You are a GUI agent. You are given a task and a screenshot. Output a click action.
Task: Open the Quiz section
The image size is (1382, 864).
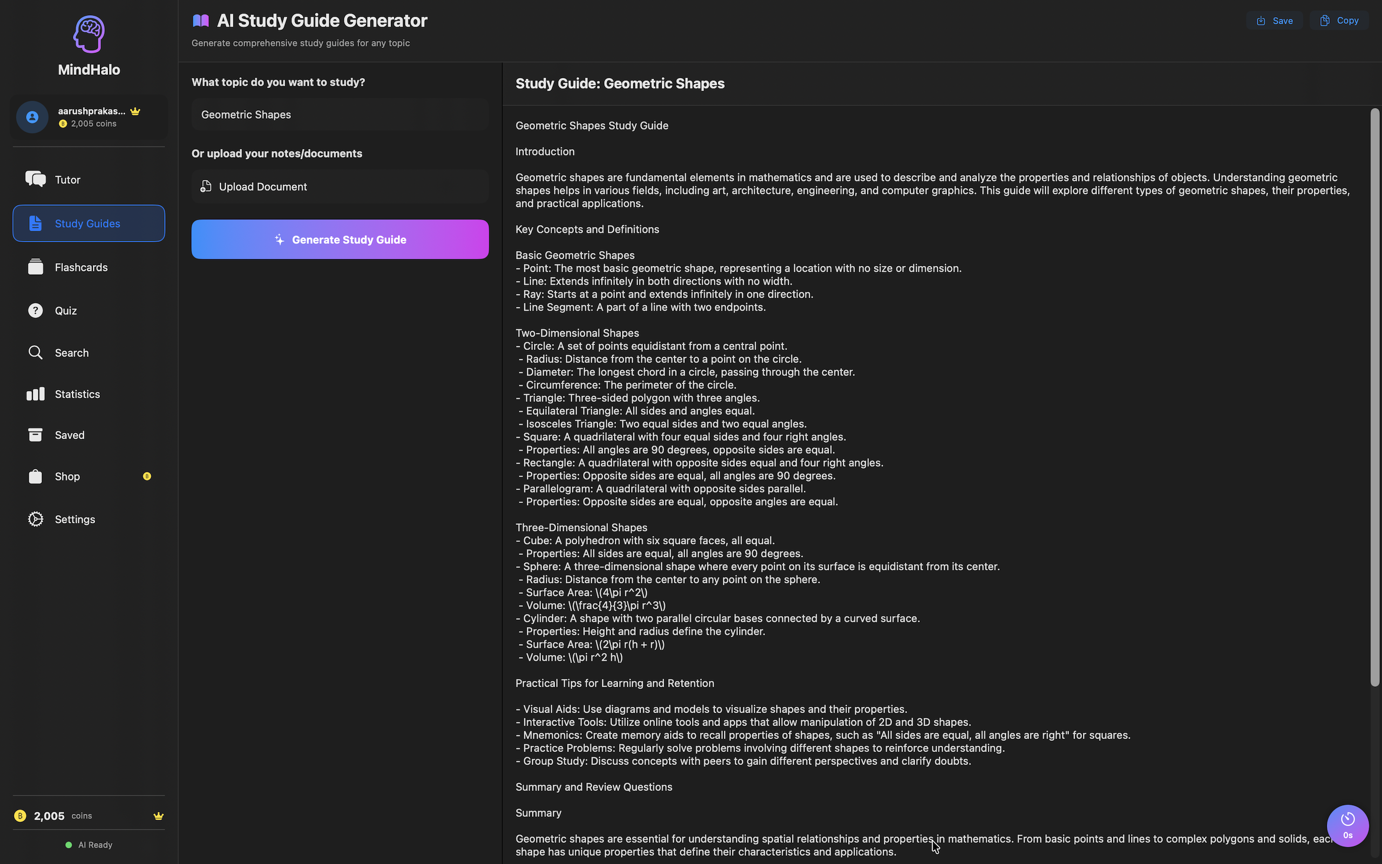point(66,310)
